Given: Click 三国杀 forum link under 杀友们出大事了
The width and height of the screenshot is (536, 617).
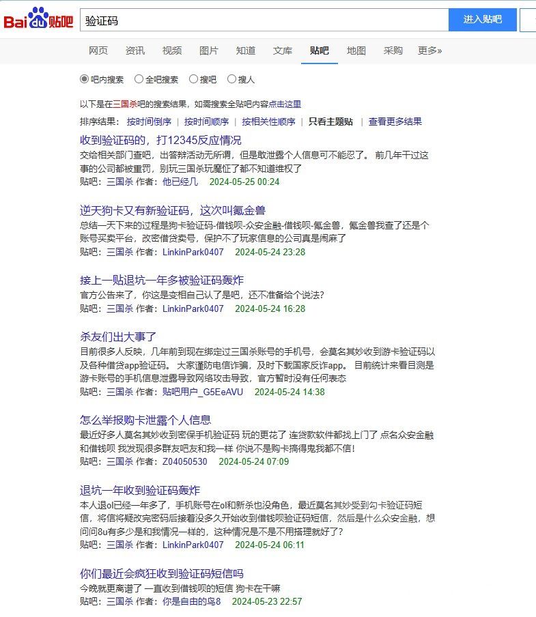Looking at the screenshot, I should pyautogui.click(x=119, y=392).
